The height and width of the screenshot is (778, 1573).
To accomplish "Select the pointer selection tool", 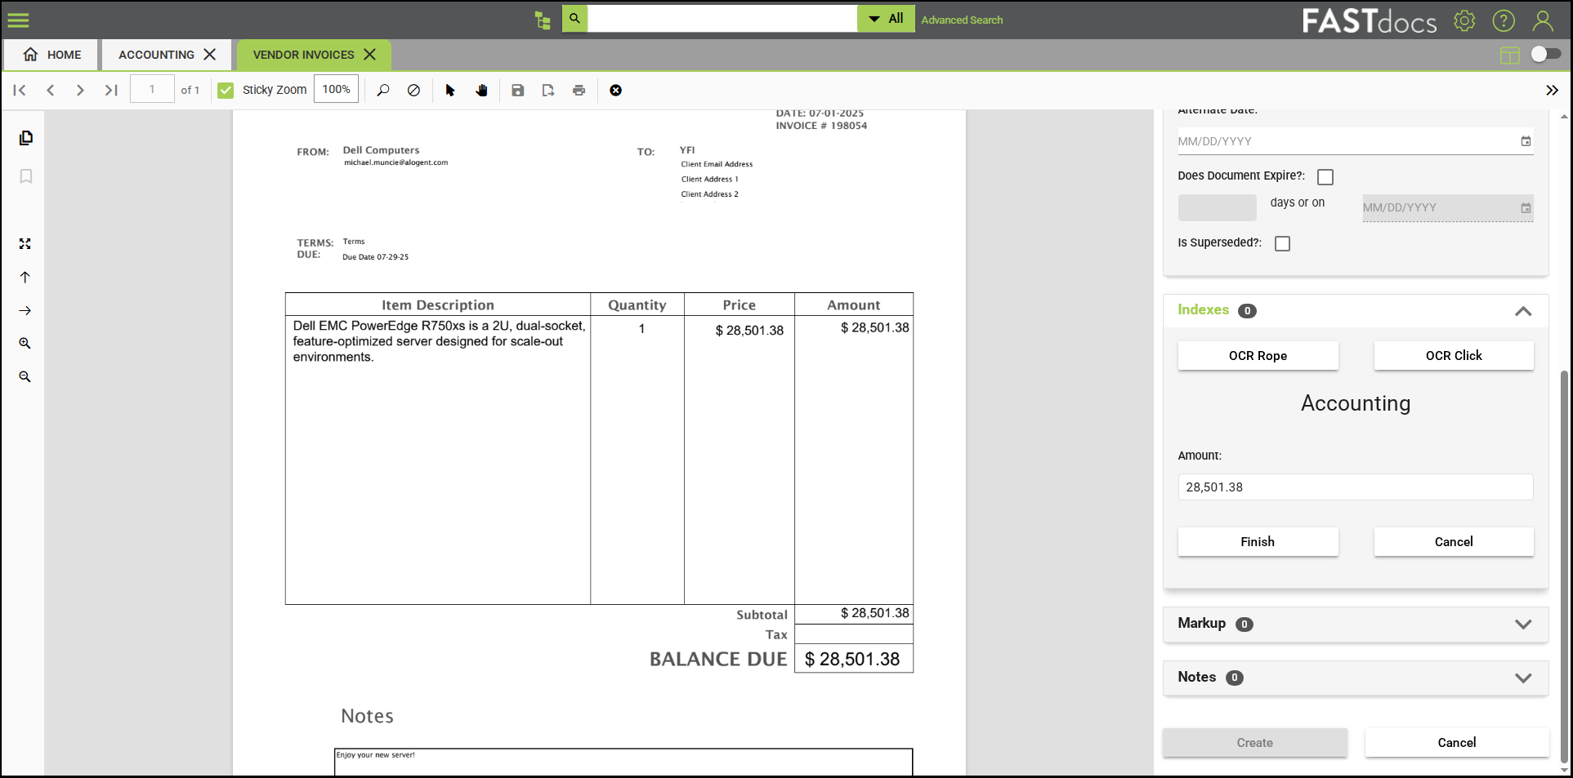I will pyautogui.click(x=449, y=90).
